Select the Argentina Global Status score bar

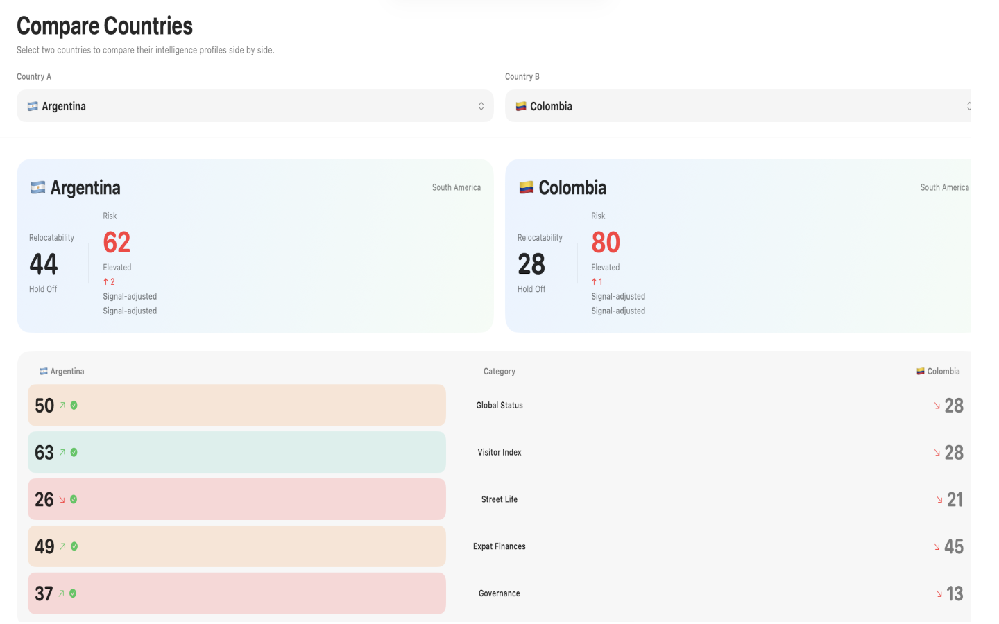[237, 406]
